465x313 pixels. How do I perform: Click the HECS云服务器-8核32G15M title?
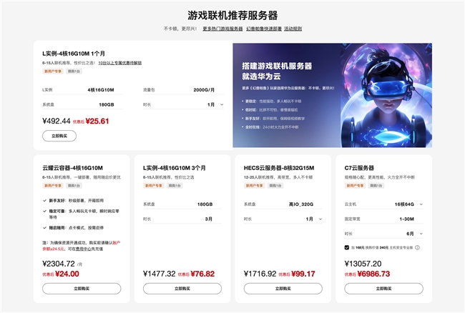click(x=279, y=168)
